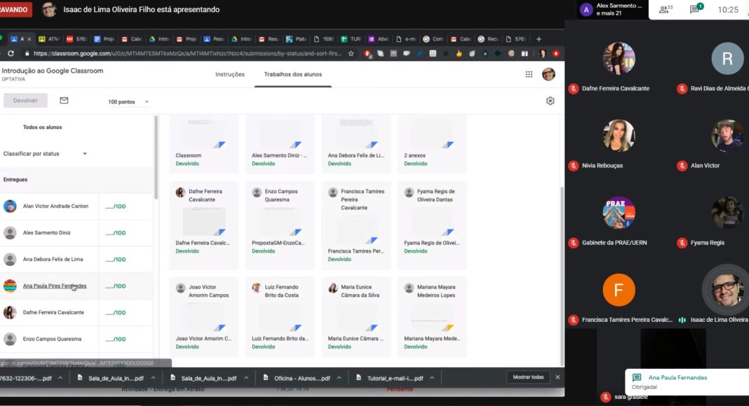Open Luiz Fernando Brito da Costa card
This screenshot has height=406, width=749.
pyautogui.click(x=280, y=317)
